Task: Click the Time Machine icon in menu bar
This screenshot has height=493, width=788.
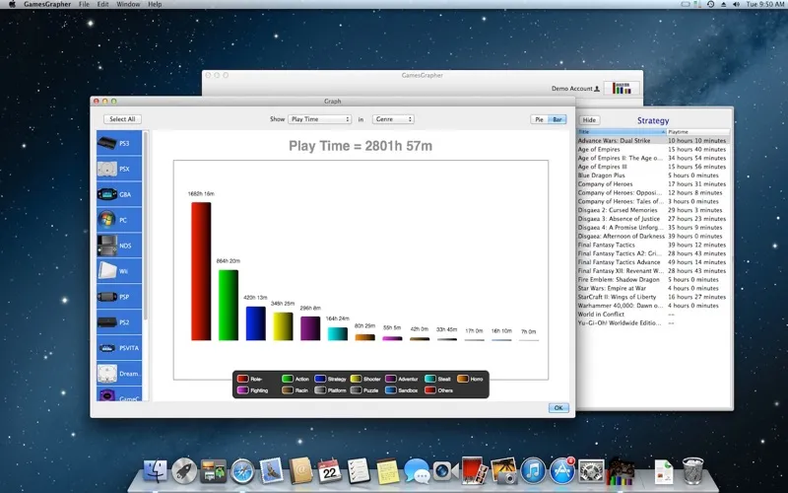Action: 710,4
